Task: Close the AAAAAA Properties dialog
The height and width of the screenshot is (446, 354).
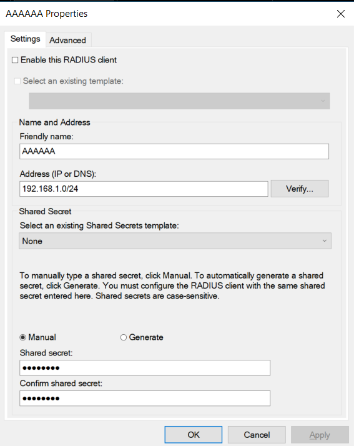Action: click(341, 14)
